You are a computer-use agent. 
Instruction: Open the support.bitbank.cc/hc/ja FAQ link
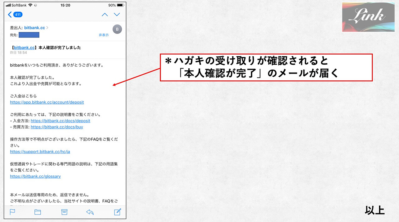tap(40, 151)
